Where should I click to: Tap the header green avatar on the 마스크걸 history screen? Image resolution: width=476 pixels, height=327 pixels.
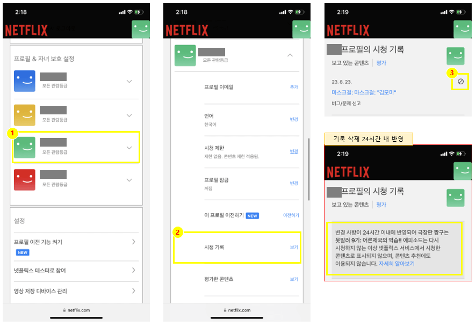click(x=463, y=29)
